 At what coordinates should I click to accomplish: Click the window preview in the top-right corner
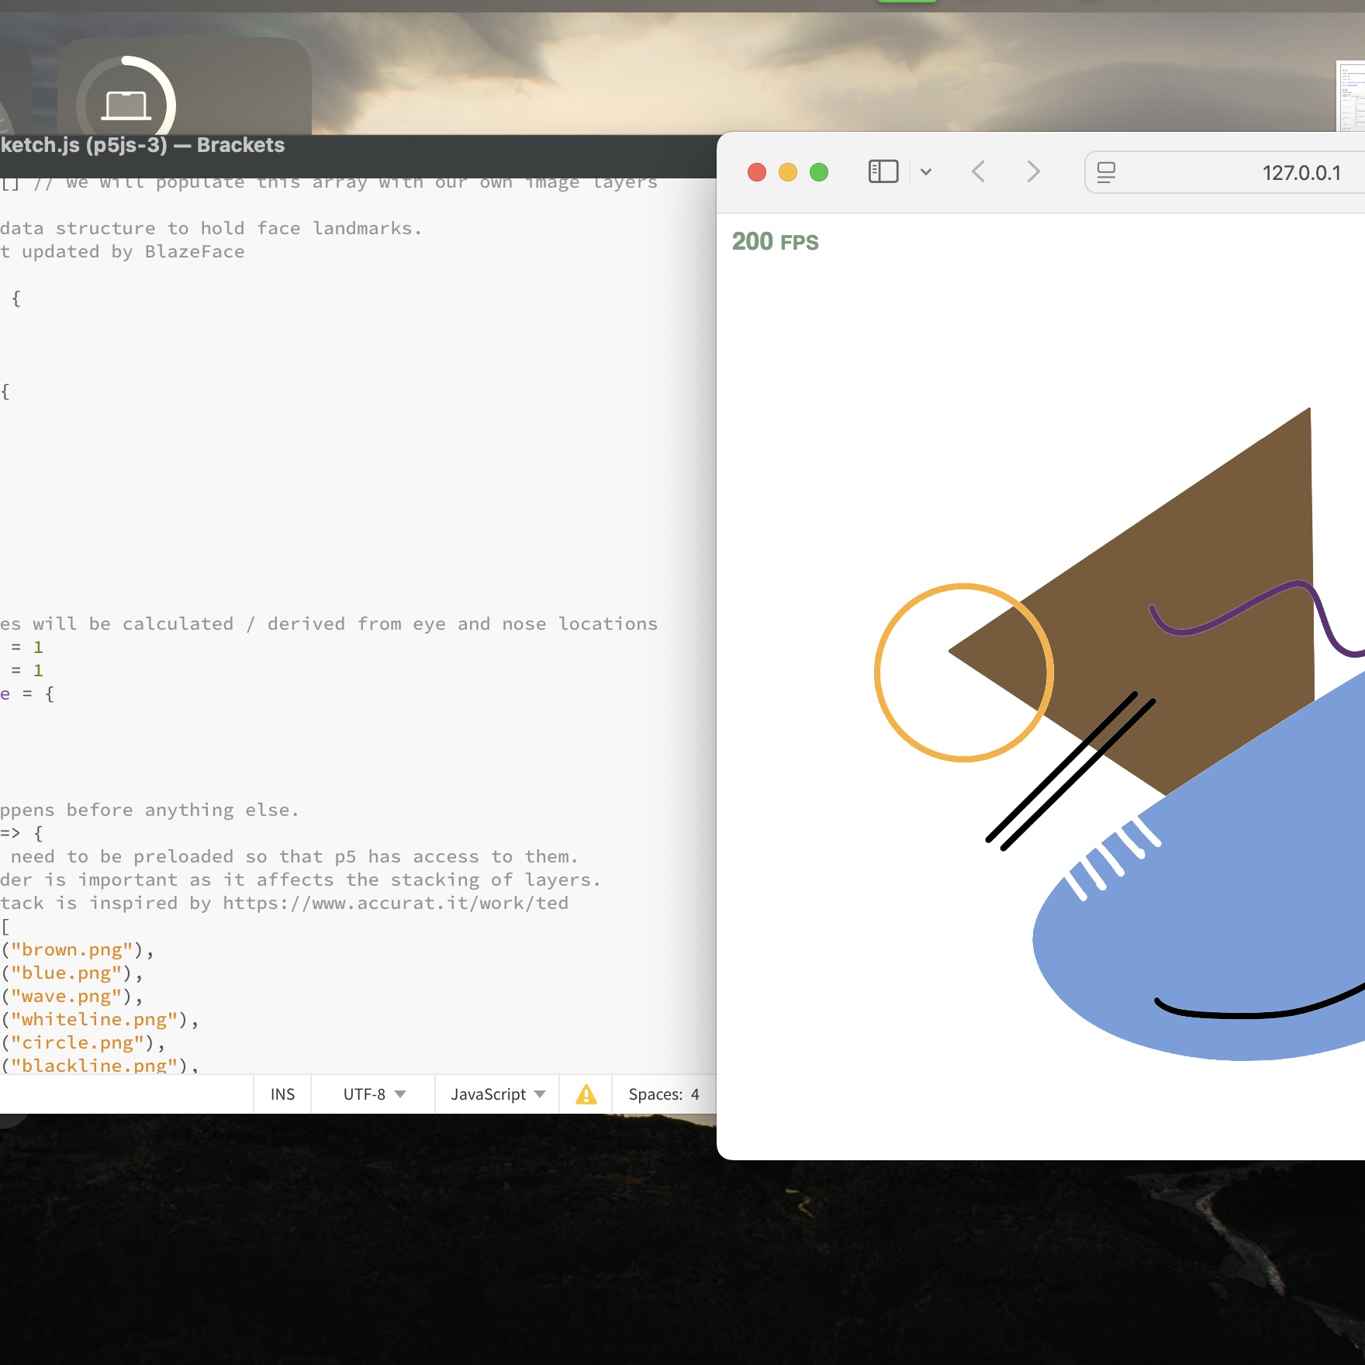(1351, 101)
